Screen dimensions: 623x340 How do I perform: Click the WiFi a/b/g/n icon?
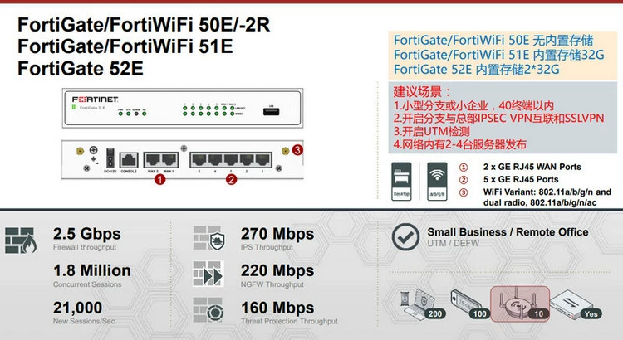pyautogui.click(x=437, y=178)
